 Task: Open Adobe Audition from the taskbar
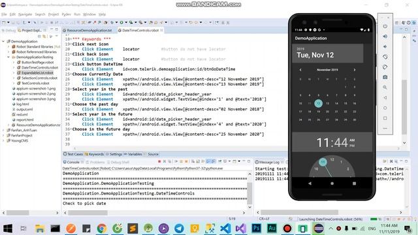pyautogui.click(x=272, y=228)
